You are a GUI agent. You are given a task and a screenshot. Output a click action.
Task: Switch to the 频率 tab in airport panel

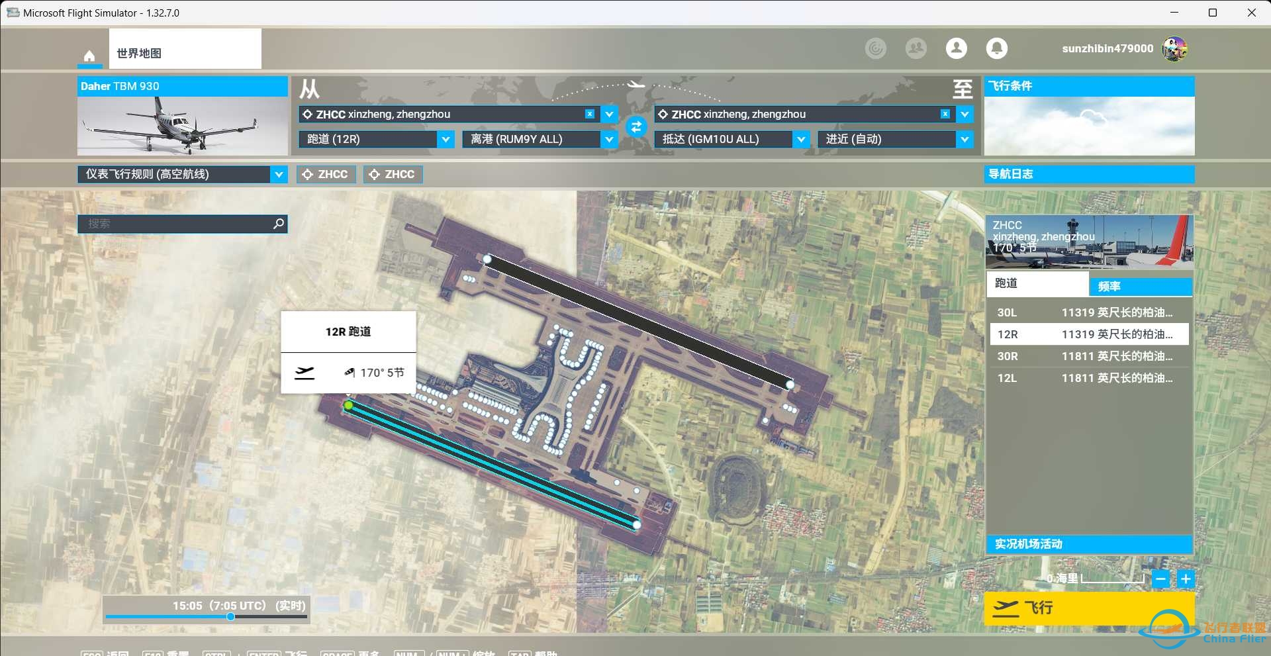[1141, 287]
